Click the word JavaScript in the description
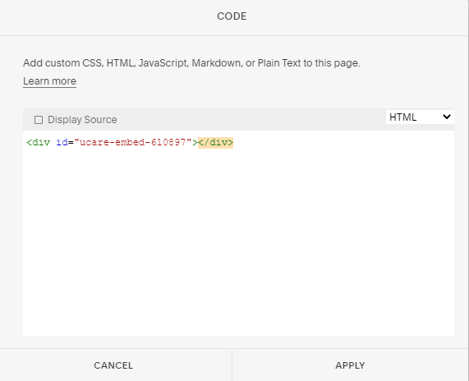Viewport: 469px width, 381px height. pos(163,63)
